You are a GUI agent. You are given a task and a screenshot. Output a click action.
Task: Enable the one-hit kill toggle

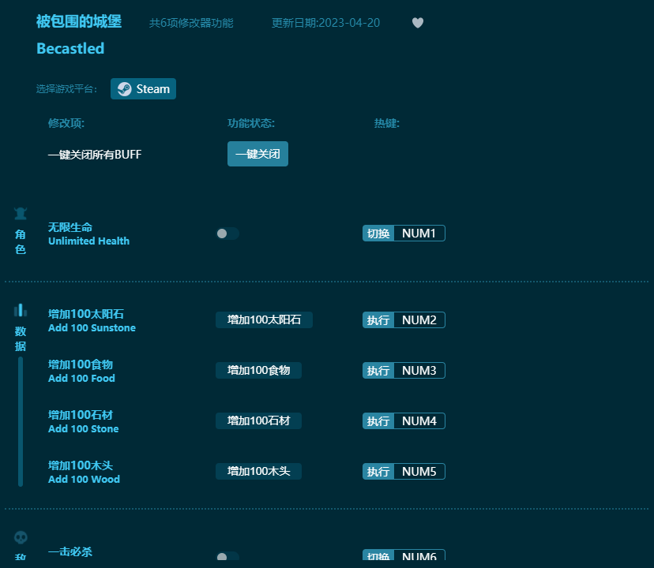pos(227,557)
